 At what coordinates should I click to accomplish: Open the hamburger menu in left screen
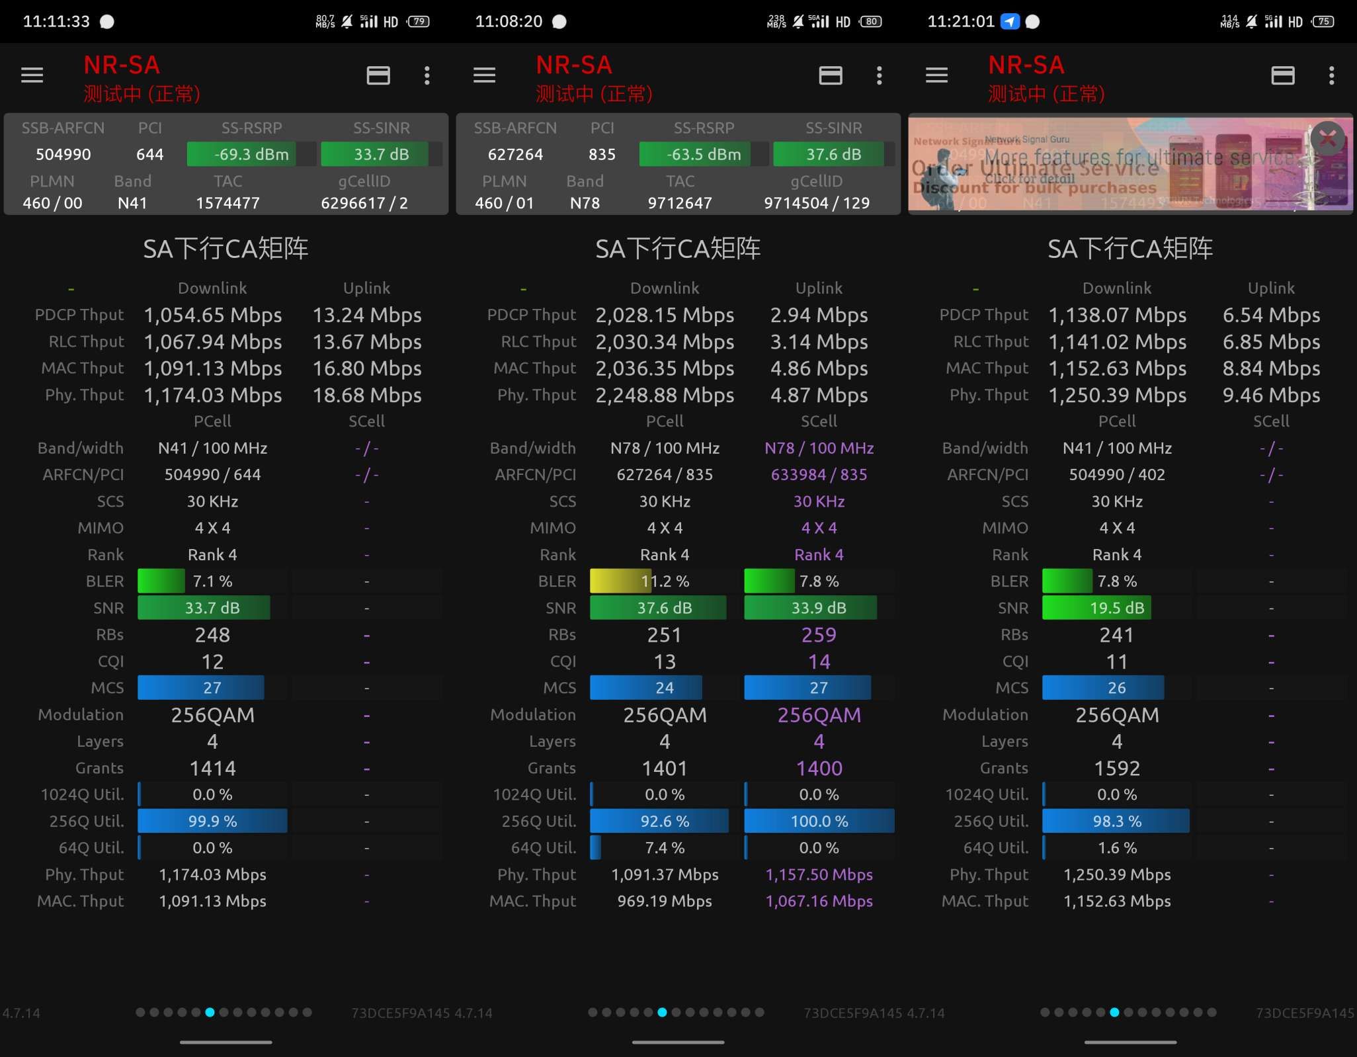pos(32,75)
